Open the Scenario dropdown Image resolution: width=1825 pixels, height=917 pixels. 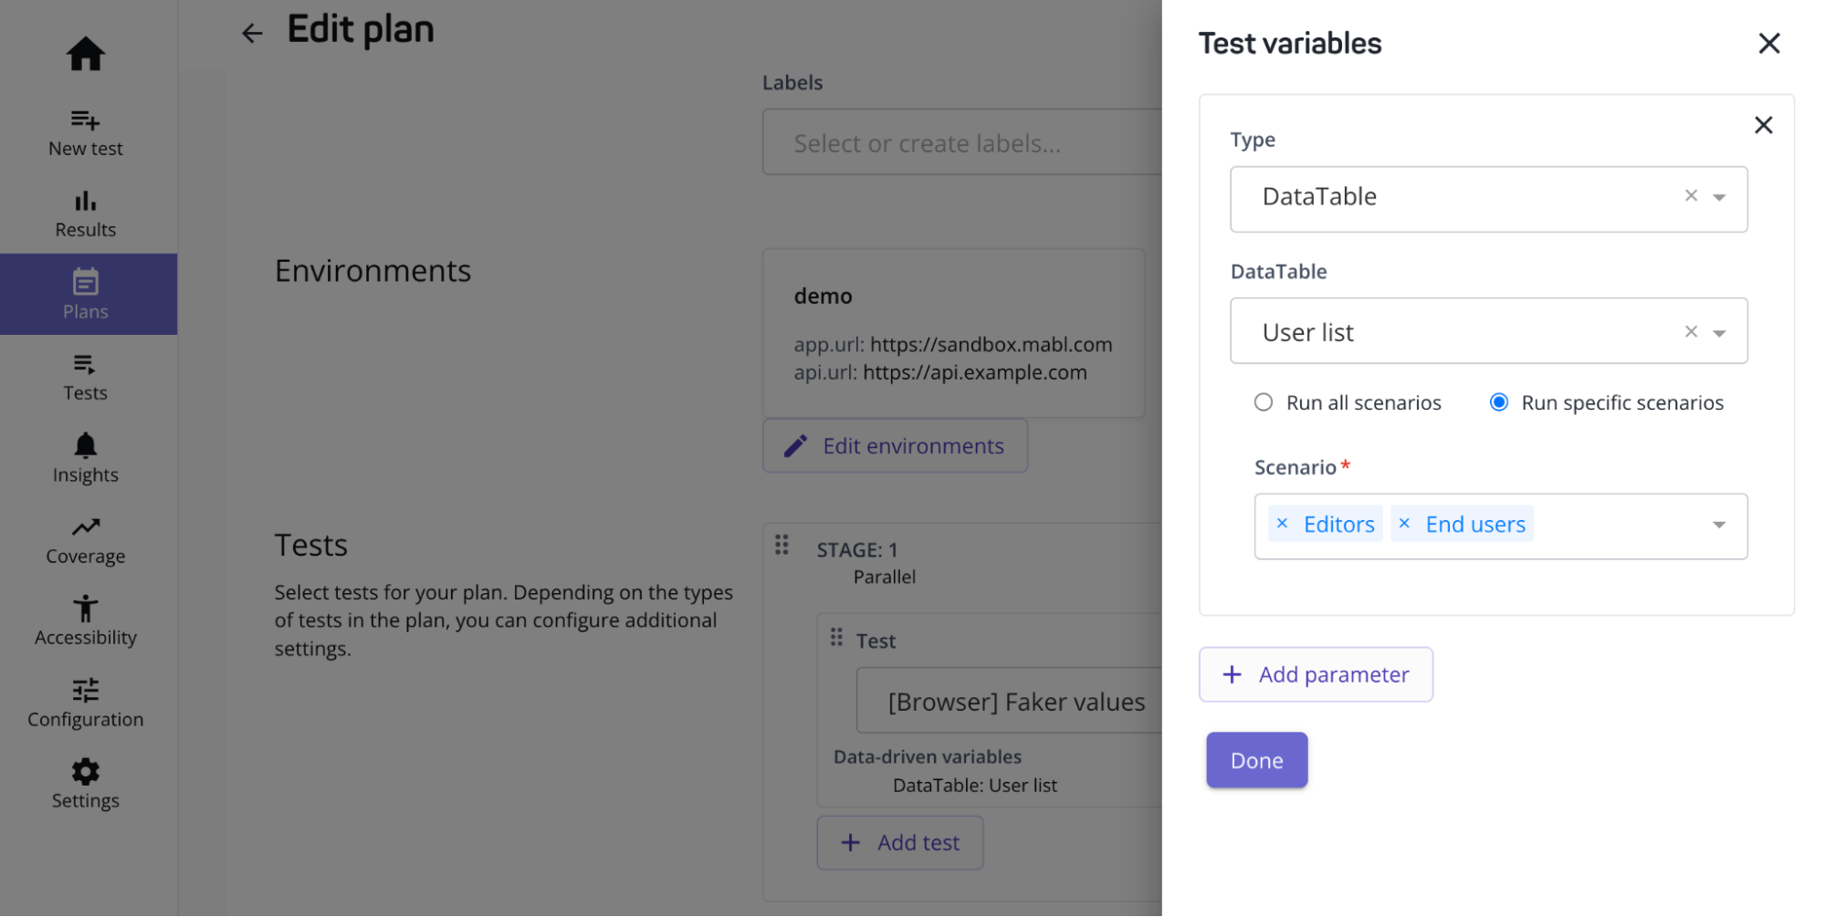pos(1719,526)
